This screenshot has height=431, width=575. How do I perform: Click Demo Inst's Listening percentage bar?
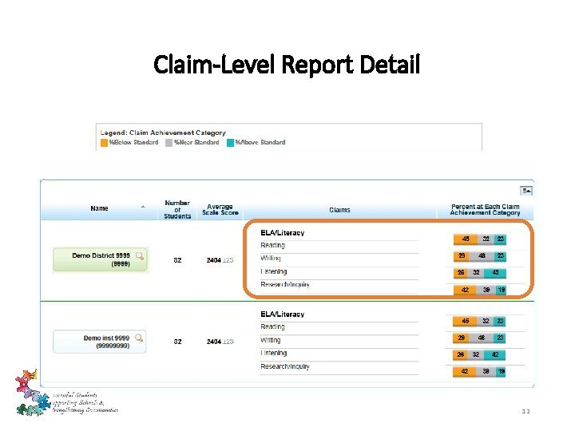tap(479, 354)
